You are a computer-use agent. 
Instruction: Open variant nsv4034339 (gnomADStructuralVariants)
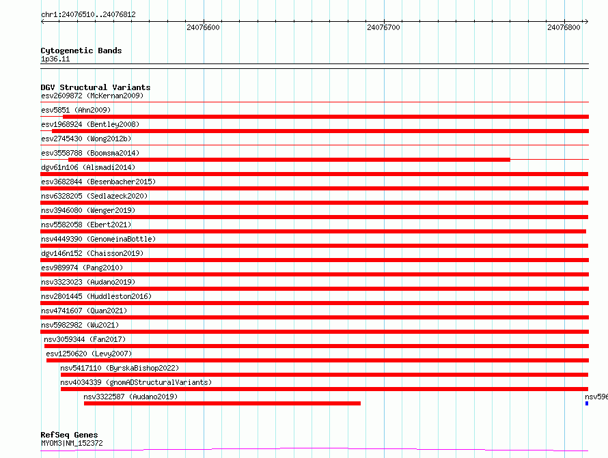pos(136,382)
